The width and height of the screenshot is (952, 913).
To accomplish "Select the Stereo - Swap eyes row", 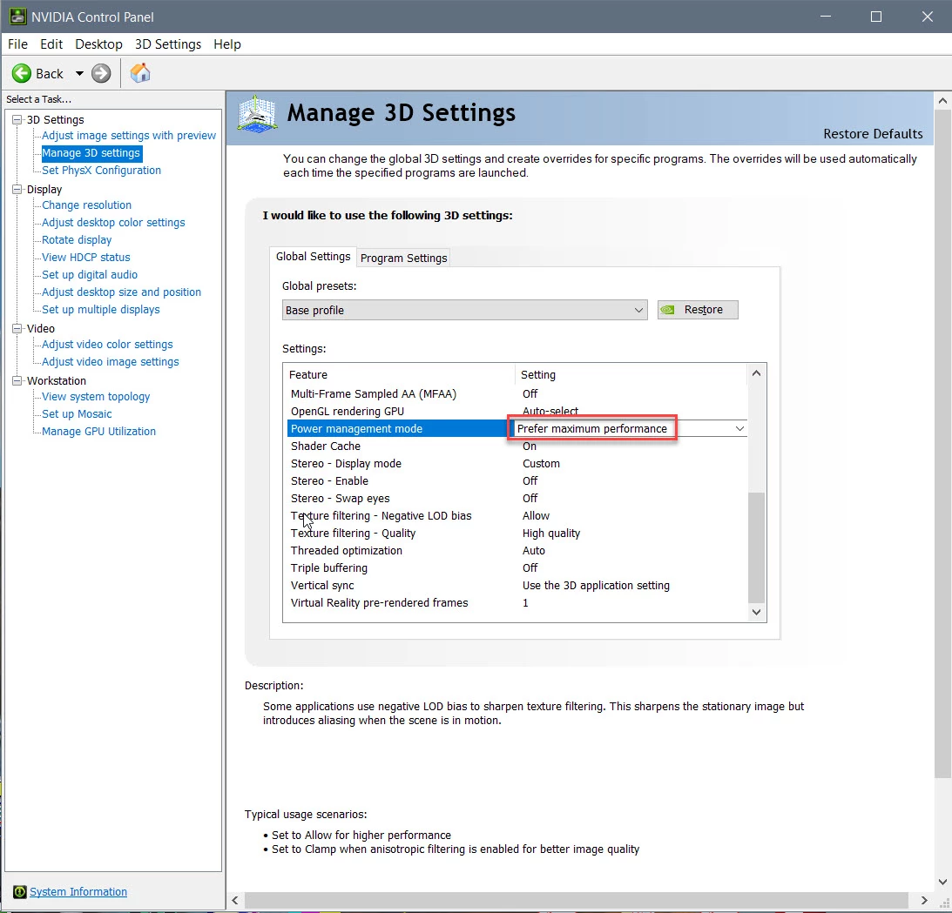I will coord(517,498).
